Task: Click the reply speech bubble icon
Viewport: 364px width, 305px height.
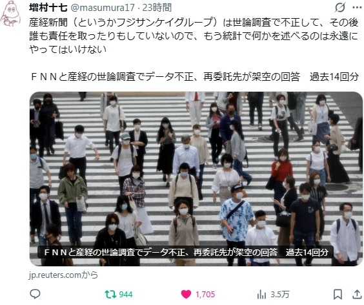Action: pyautogui.click(x=35, y=294)
